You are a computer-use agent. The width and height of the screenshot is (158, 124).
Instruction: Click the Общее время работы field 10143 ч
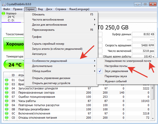pos(144,56)
